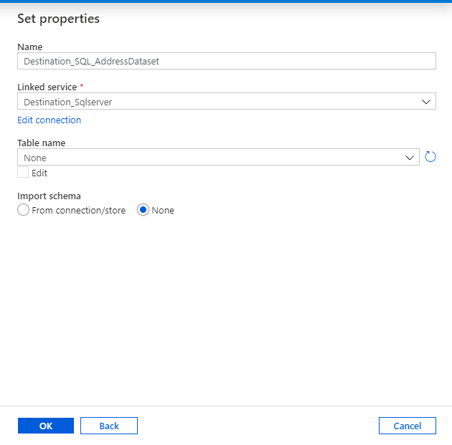Open the Edit connection link
Image resolution: width=452 pixels, height=445 pixels.
tap(49, 120)
